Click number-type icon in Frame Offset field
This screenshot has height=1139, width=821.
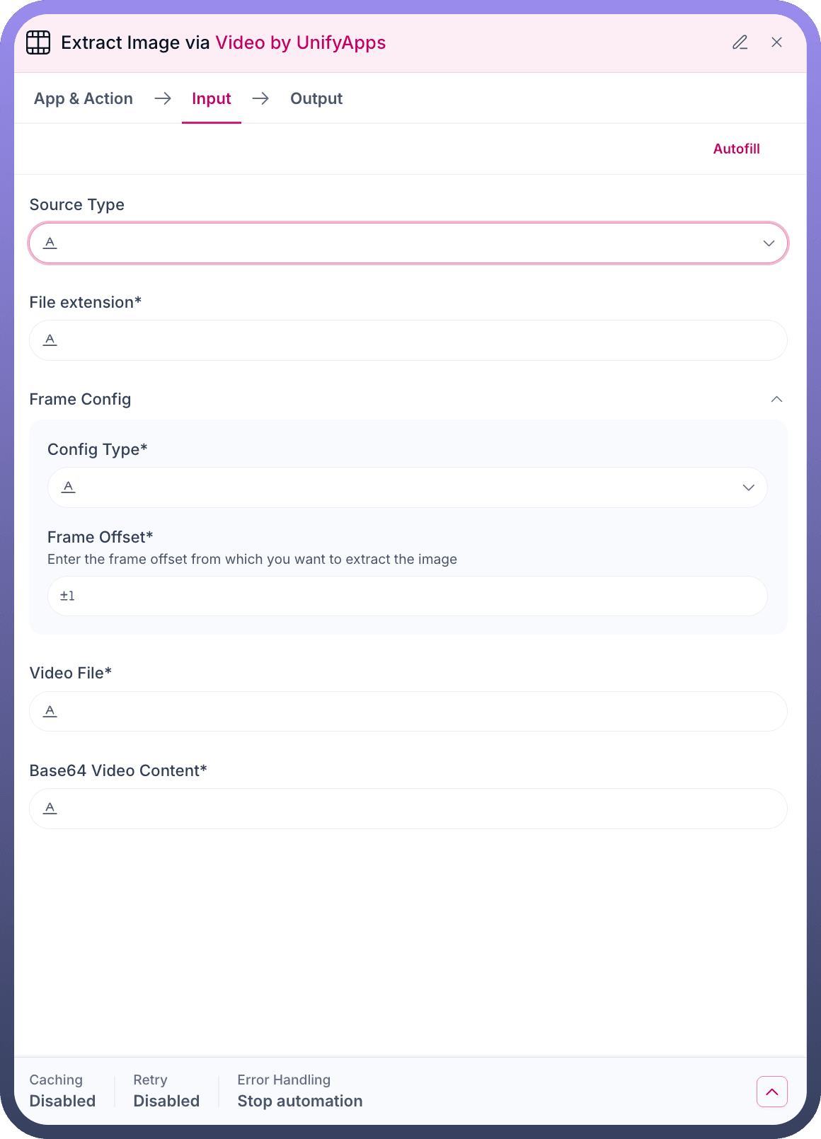click(67, 596)
